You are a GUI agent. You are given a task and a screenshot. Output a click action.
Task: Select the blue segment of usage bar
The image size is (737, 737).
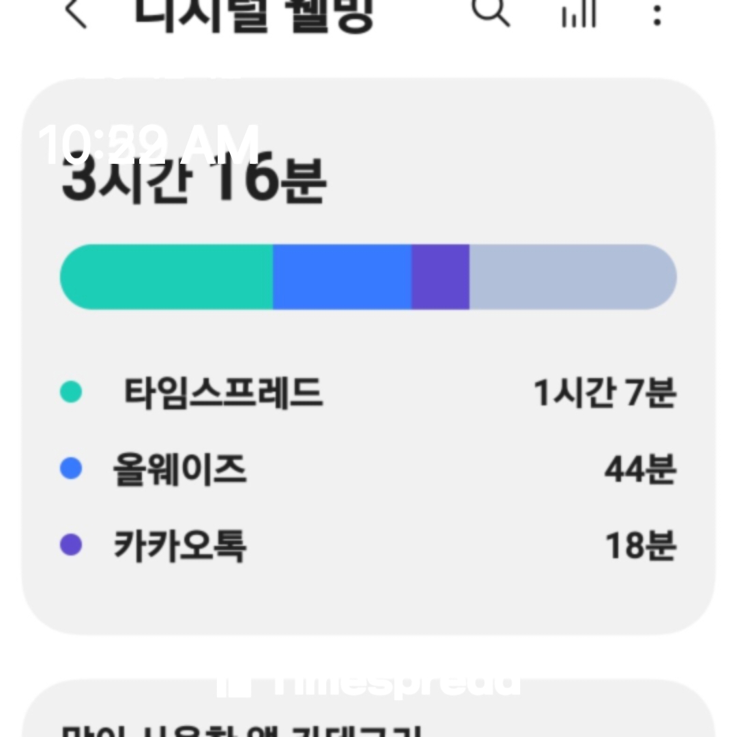click(x=342, y=277)
